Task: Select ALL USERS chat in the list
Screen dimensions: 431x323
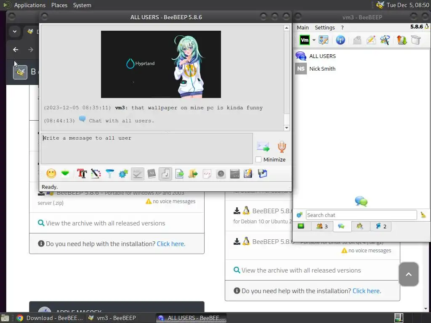Action: coord(361,56)
